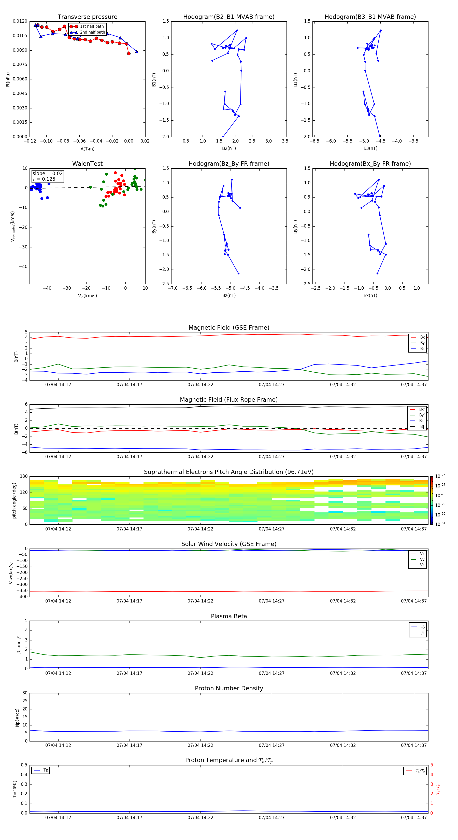Click Bz entry in GSE magnetic field legend
Viewport: 458px width, 840px height.
tap(418, 348)
